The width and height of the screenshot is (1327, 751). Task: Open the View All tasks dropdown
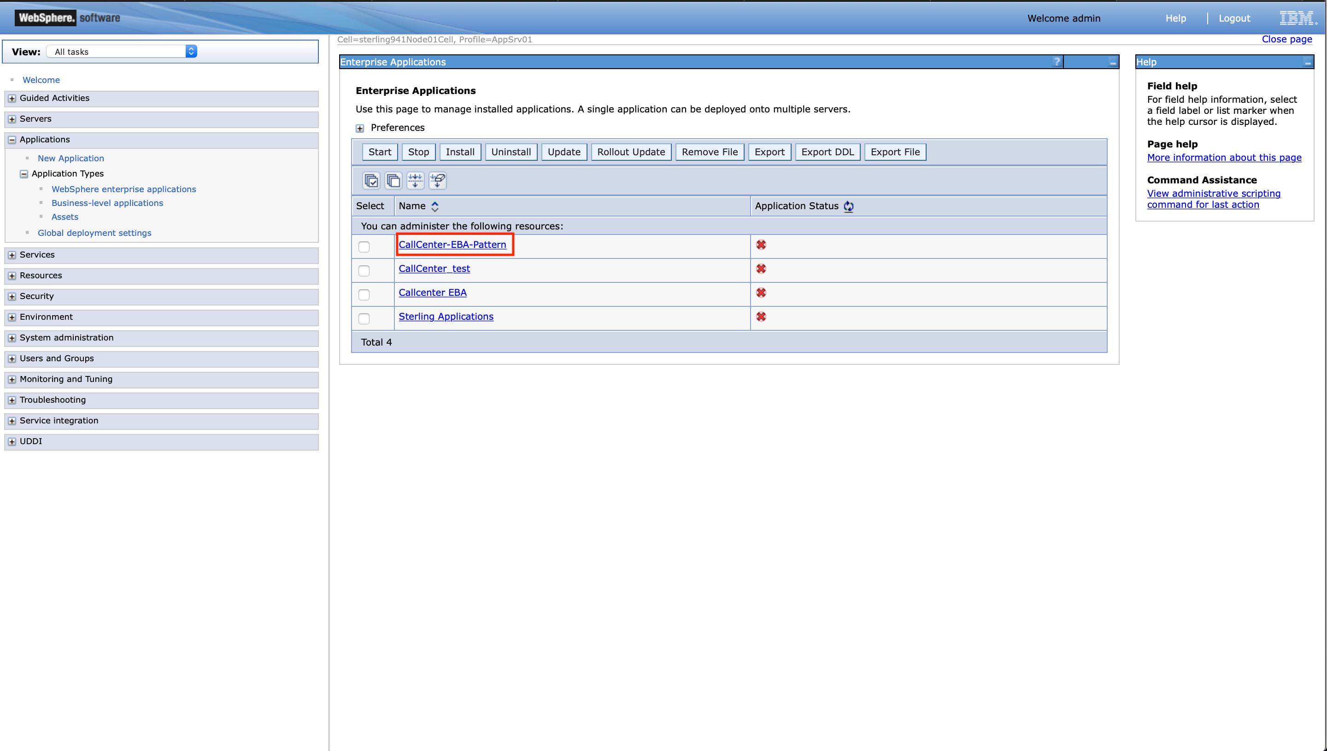click(x=122, y=52)
